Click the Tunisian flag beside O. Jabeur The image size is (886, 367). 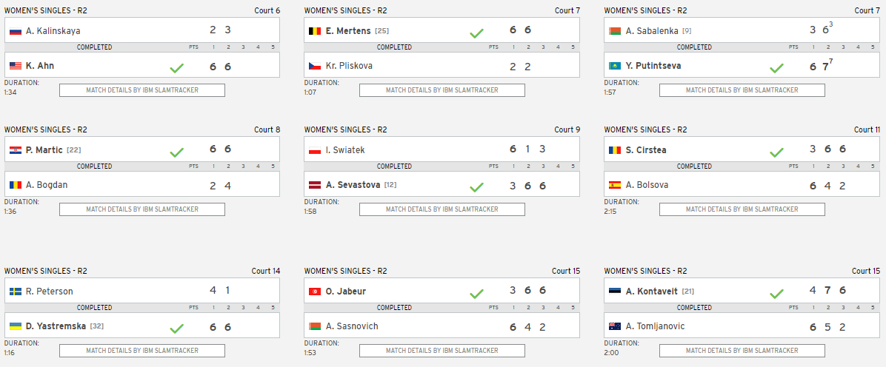coord(315,292)
